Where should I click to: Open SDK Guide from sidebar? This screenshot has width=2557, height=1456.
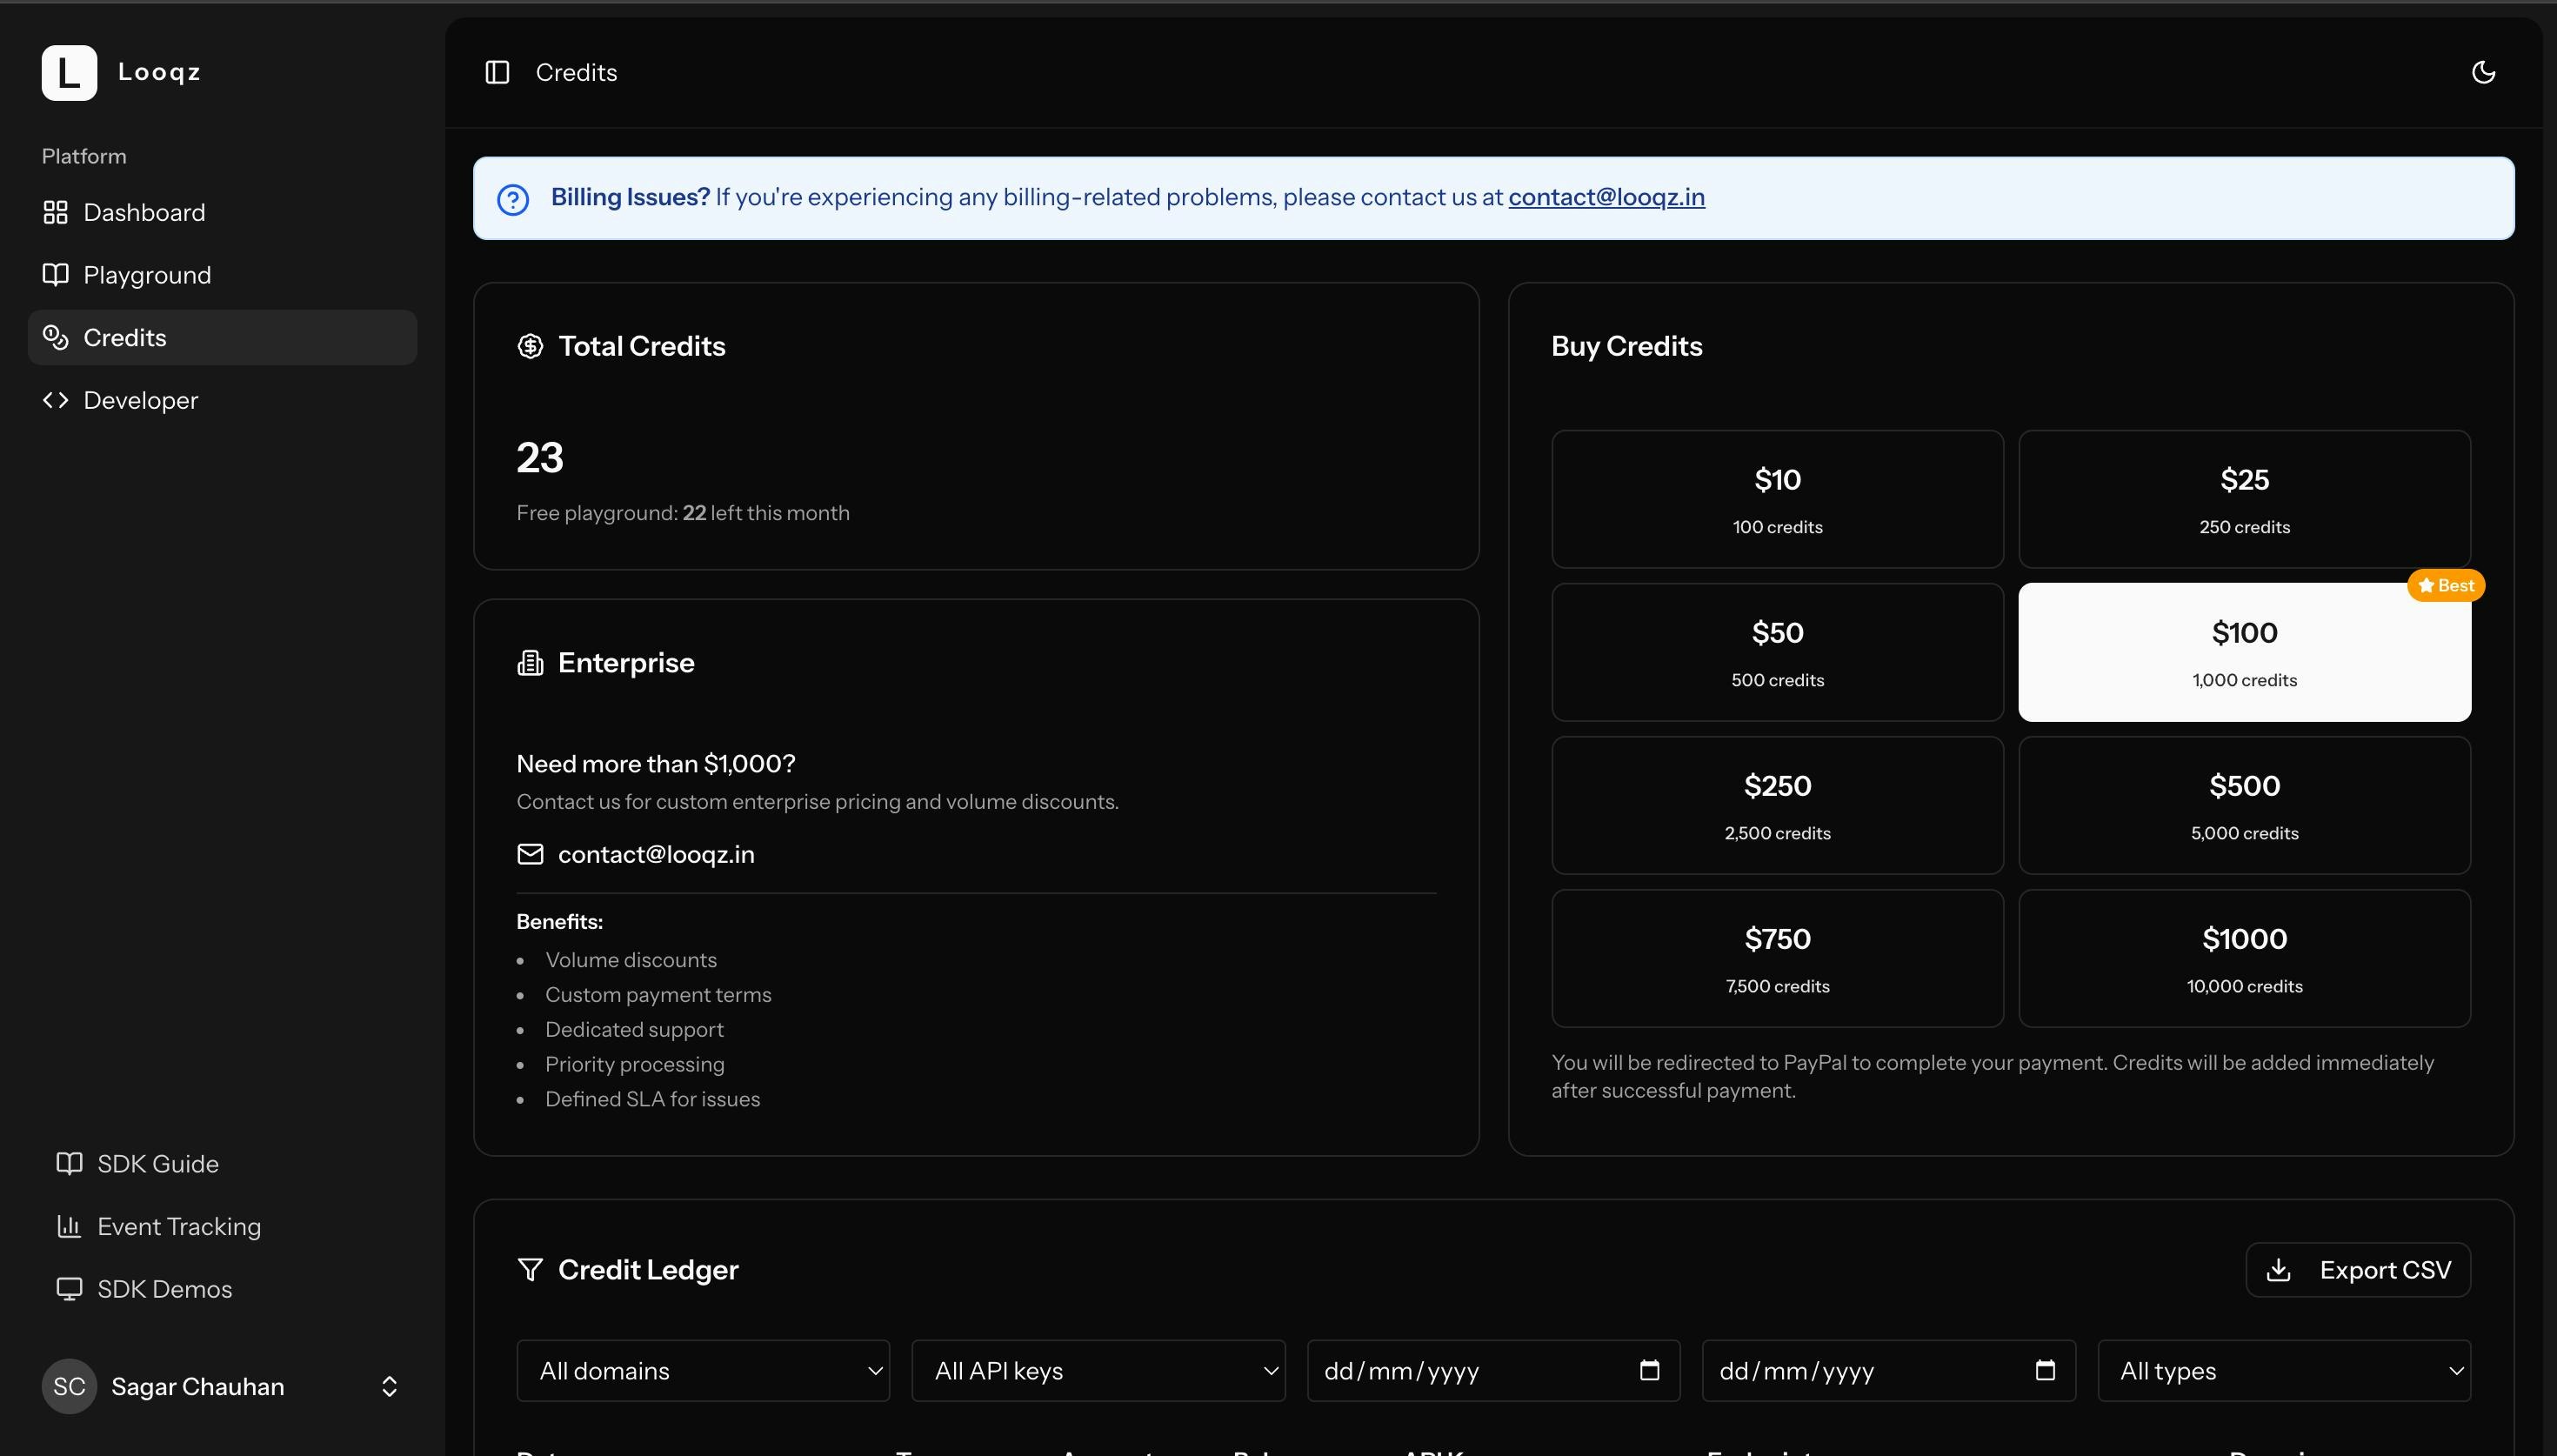coord(157,1163)
